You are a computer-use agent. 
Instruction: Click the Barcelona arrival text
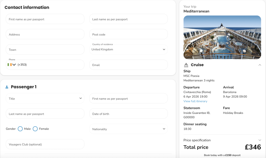[230, 92]
